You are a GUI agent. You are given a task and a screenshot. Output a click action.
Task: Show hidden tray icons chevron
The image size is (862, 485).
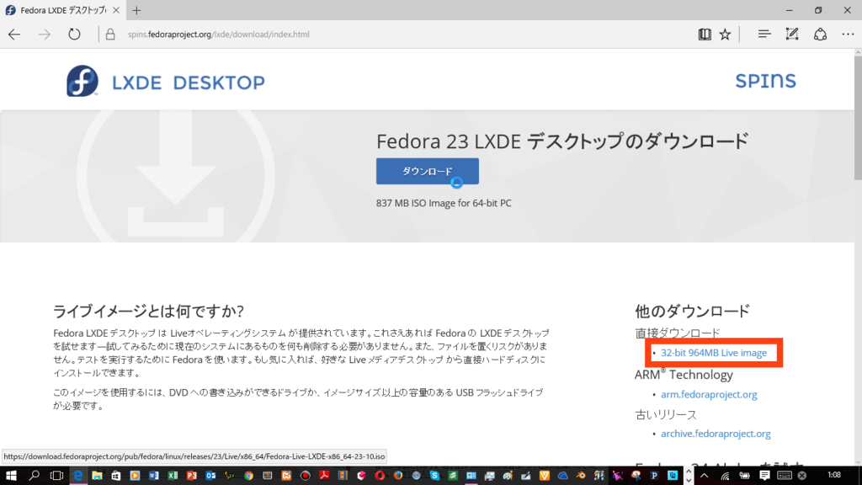705,476
